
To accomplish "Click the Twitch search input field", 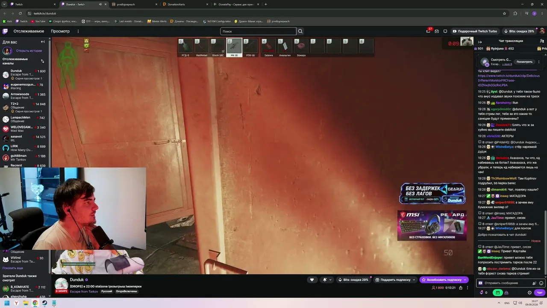I will (258, 31).
